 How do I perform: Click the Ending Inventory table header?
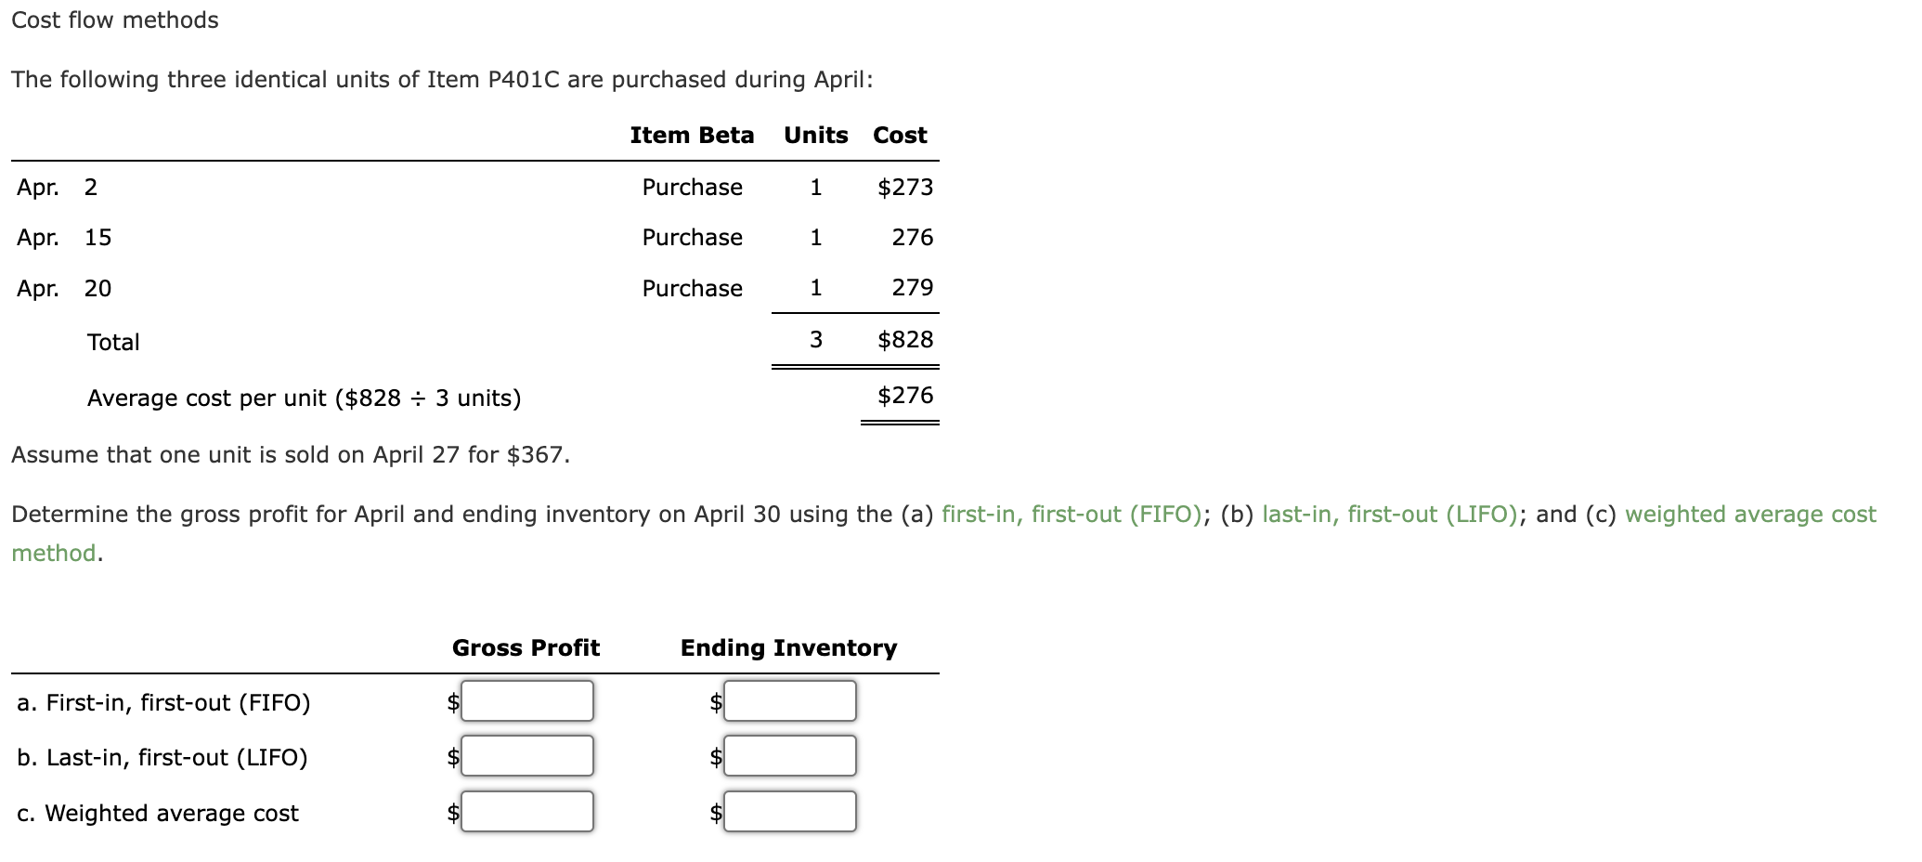pos(787,648)
